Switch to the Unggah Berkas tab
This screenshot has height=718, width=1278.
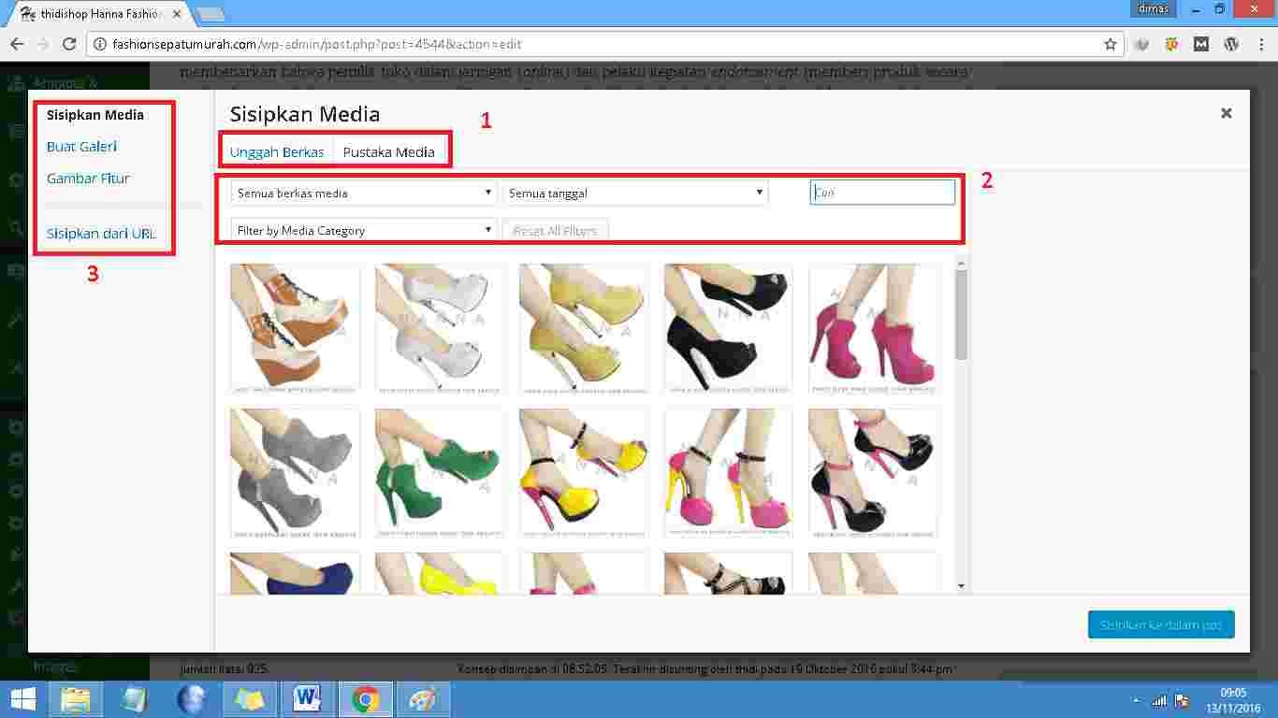(277, 151)
